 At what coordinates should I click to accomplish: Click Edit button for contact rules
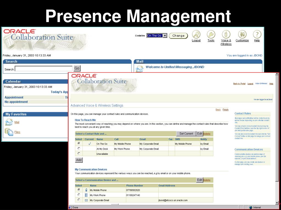[x=199, y=133]
